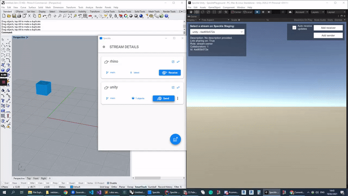Open the Unity Layout dropdown

coord(335,12)
